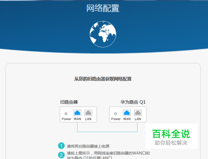This screenshot has width=208, height=159.
Task: Click the 网络配置 page title
Action: 103,8
